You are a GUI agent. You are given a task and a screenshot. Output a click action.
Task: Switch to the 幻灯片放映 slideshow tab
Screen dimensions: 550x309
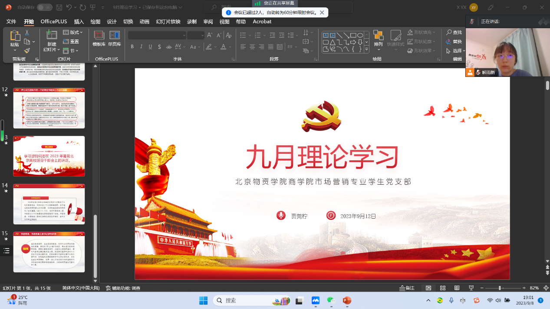[x=168, y=22]
